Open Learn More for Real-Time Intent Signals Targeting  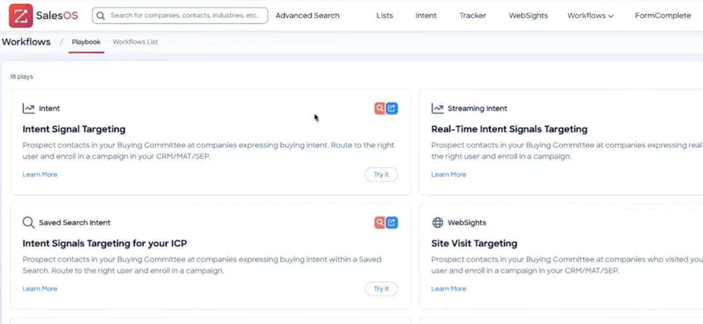448,175
